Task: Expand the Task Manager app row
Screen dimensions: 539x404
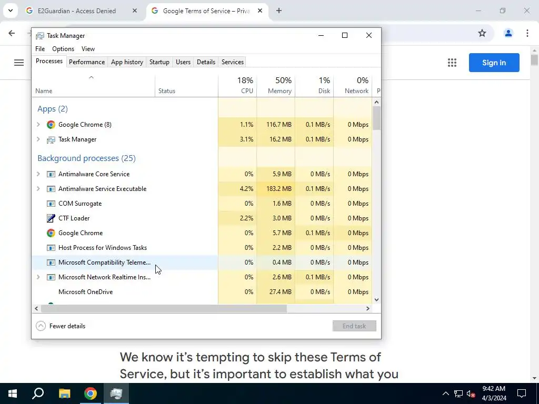Action: click(x=38, y=139)
